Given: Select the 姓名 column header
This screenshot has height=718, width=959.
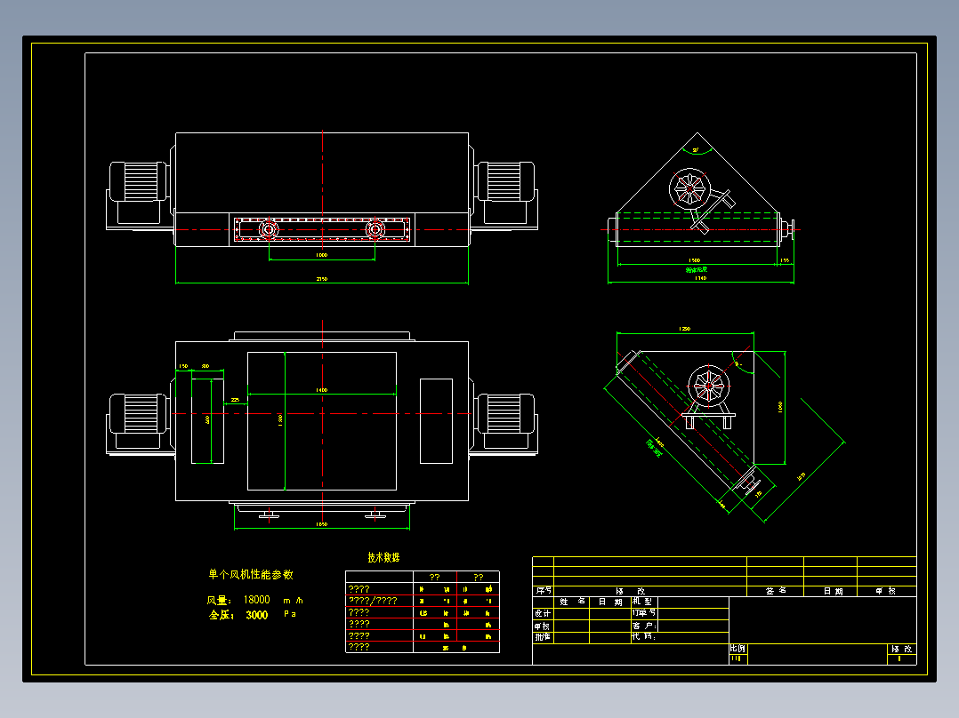Looking at the screenshot, I should pyautogui.click(x=573, y=602).
